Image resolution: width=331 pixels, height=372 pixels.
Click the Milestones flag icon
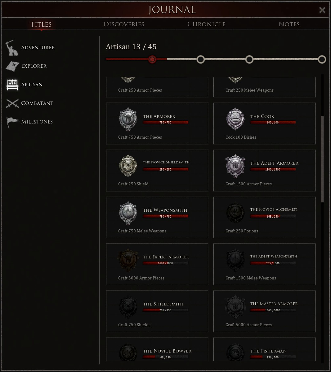(x=12, y=122)
